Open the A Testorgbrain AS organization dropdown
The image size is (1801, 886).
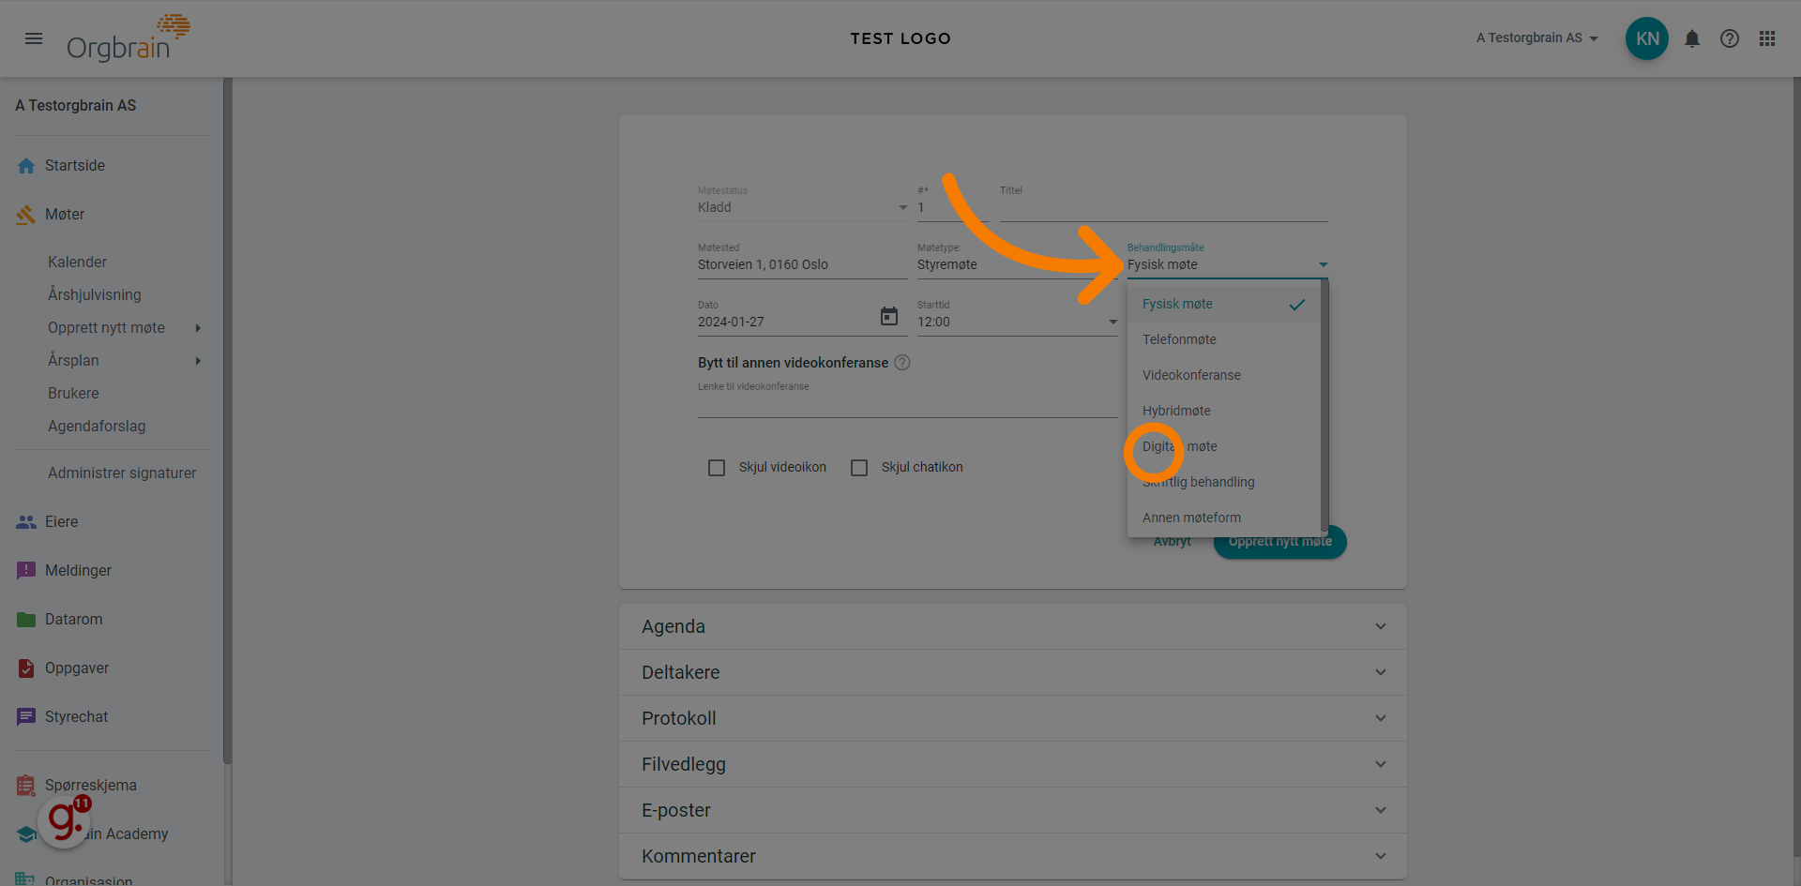pyautogui.click(x=1536, y=38)
